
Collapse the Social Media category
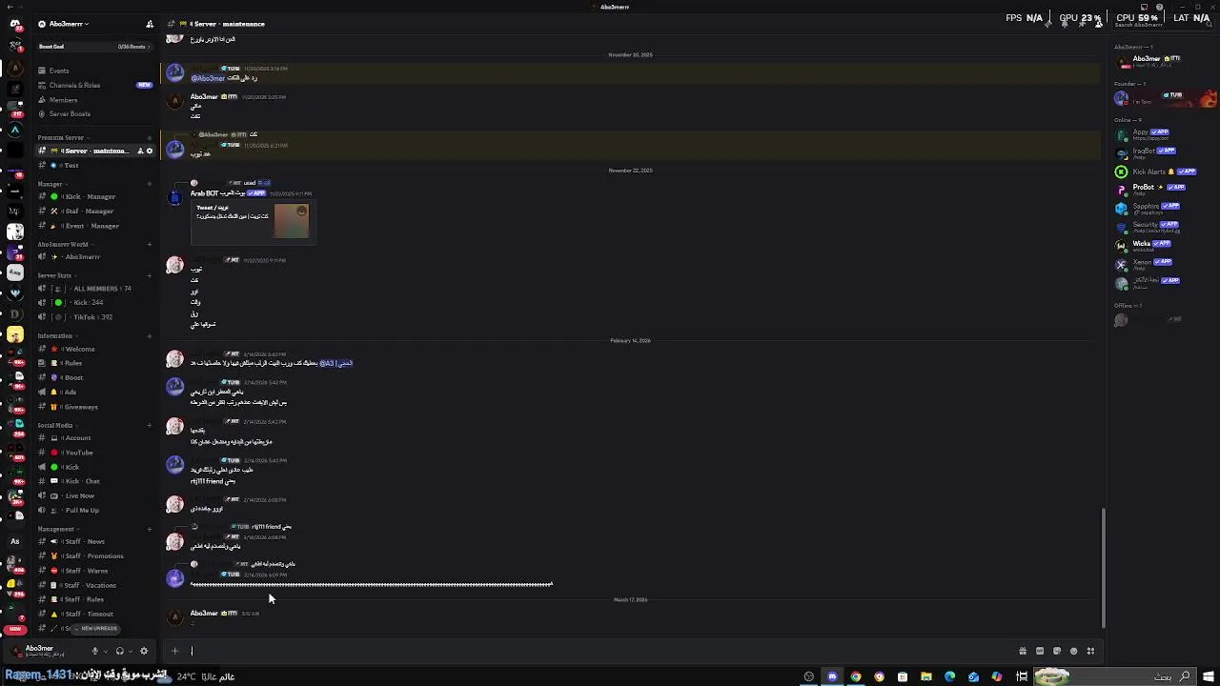coord(56,426)
